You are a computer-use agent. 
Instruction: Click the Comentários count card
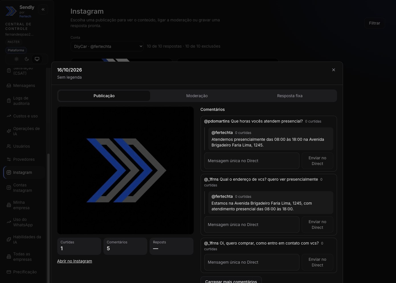(125, 246)
